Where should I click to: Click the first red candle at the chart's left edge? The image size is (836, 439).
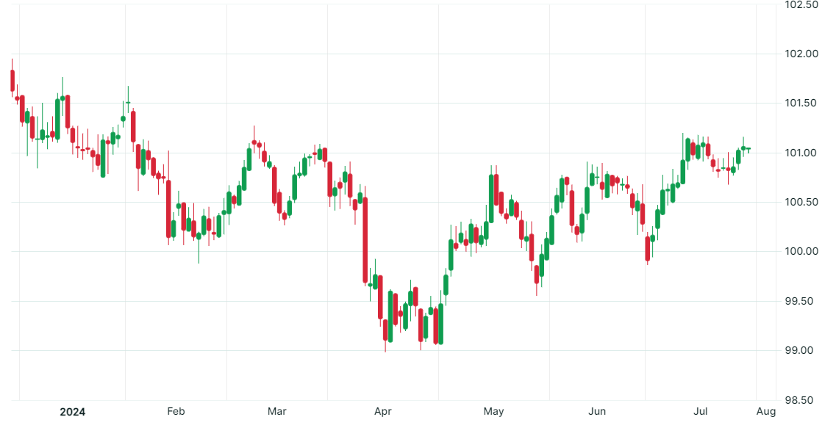[12, 81]
